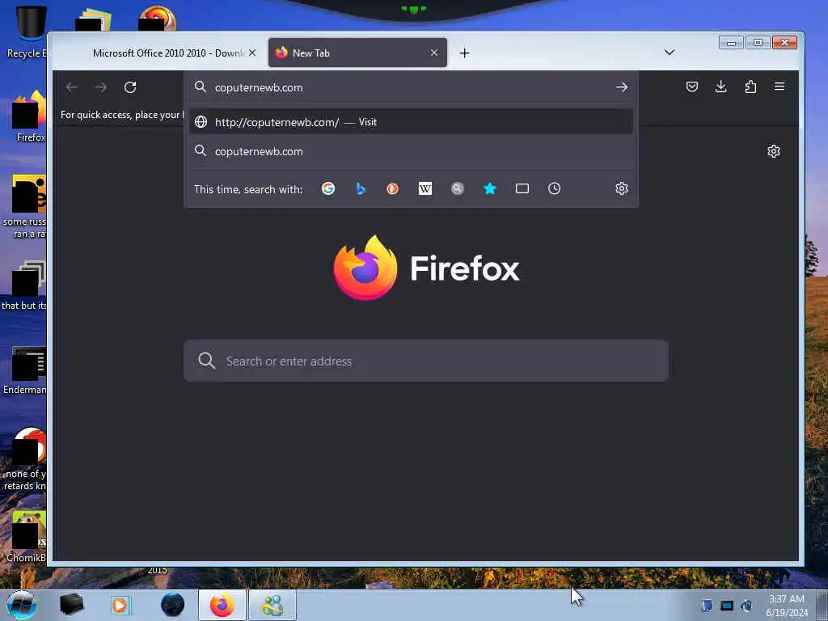828x621 pixels.
Task: Visit http://coputernewb.com/ suggestion
Action: click(411, 122)
